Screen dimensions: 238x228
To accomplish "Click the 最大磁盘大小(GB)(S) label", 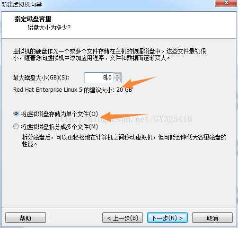I will [x=41, y=78].
